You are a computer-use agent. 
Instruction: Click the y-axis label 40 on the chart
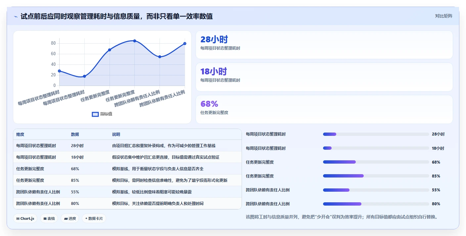pyautogui.click(x=53, y=64)
